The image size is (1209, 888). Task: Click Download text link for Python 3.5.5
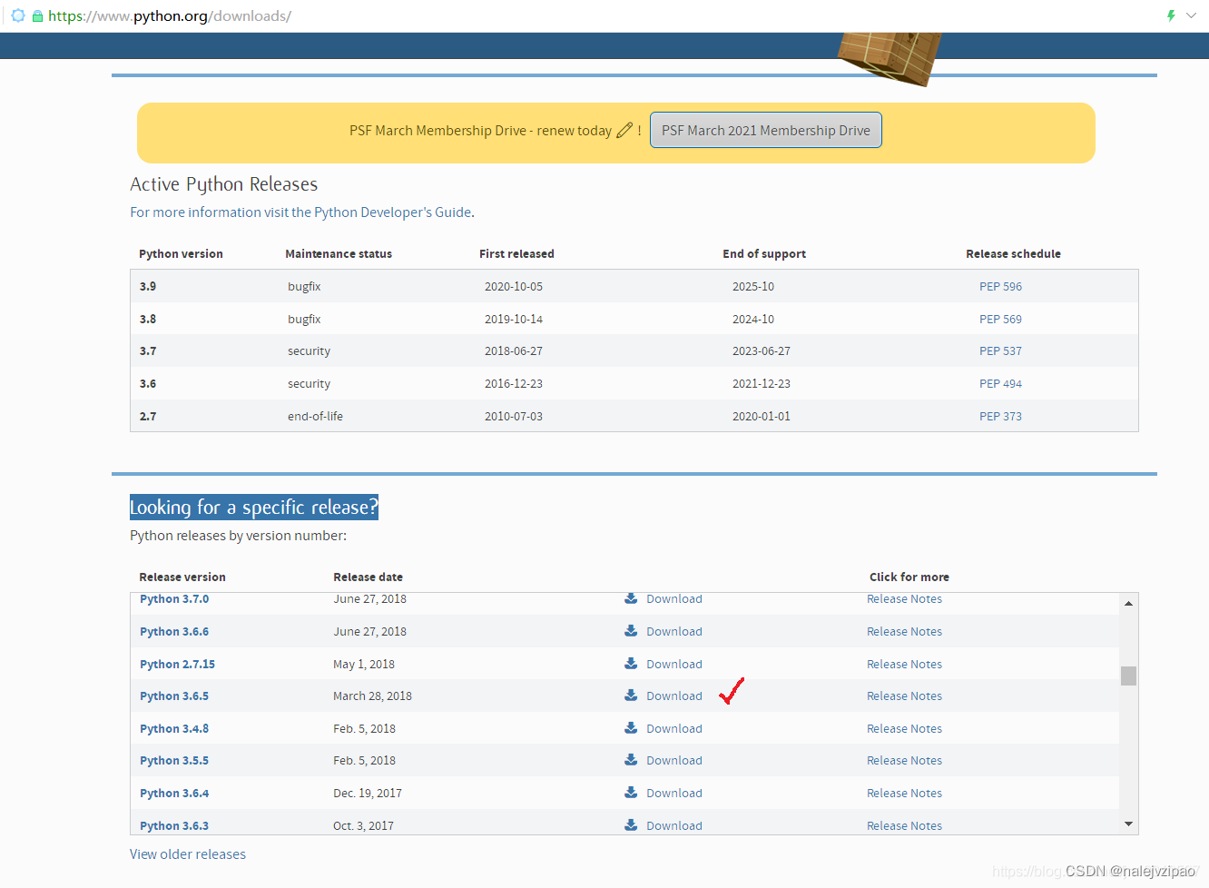pyautogui.click(x=674, y=760)
